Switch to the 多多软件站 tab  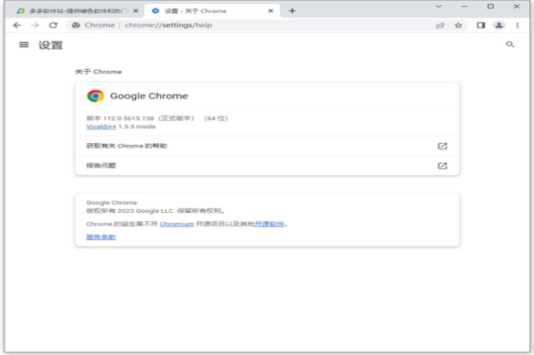(x=78, y=11)
